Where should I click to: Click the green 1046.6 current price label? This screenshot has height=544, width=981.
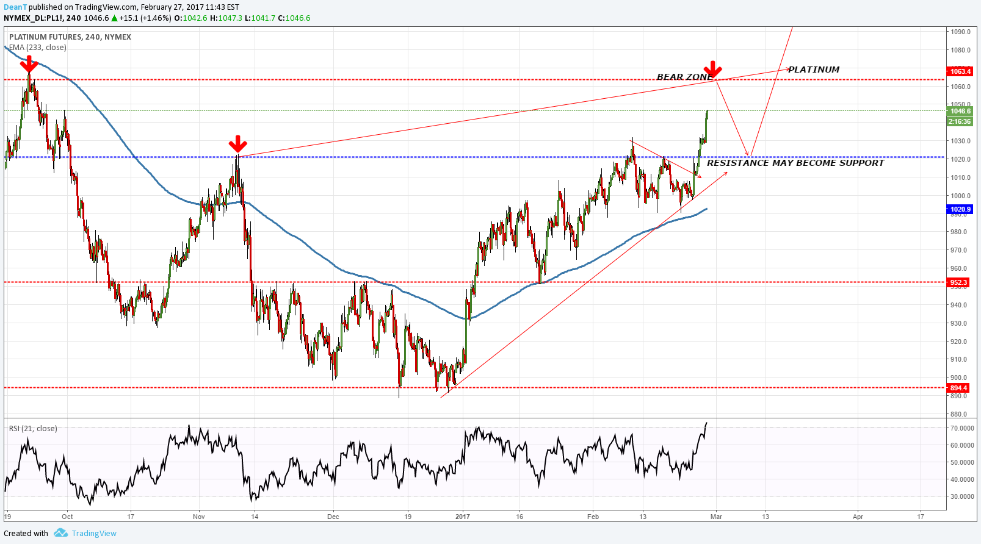coord(960,111)
